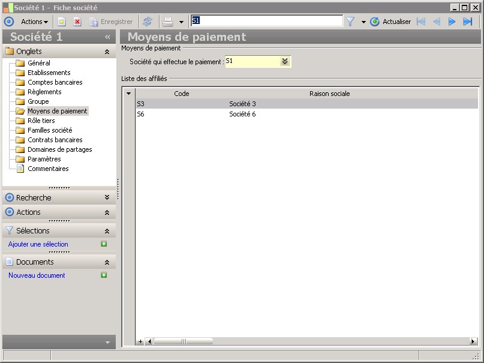Click green plus beside Nouveau document
The image size is (484, 363).
[104, 275]
